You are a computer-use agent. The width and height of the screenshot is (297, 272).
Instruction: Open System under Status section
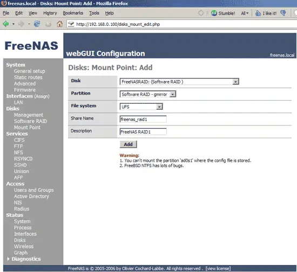click(x=22, y=221)
